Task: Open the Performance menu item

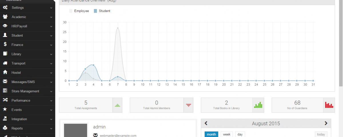Action: pos(21,100)
